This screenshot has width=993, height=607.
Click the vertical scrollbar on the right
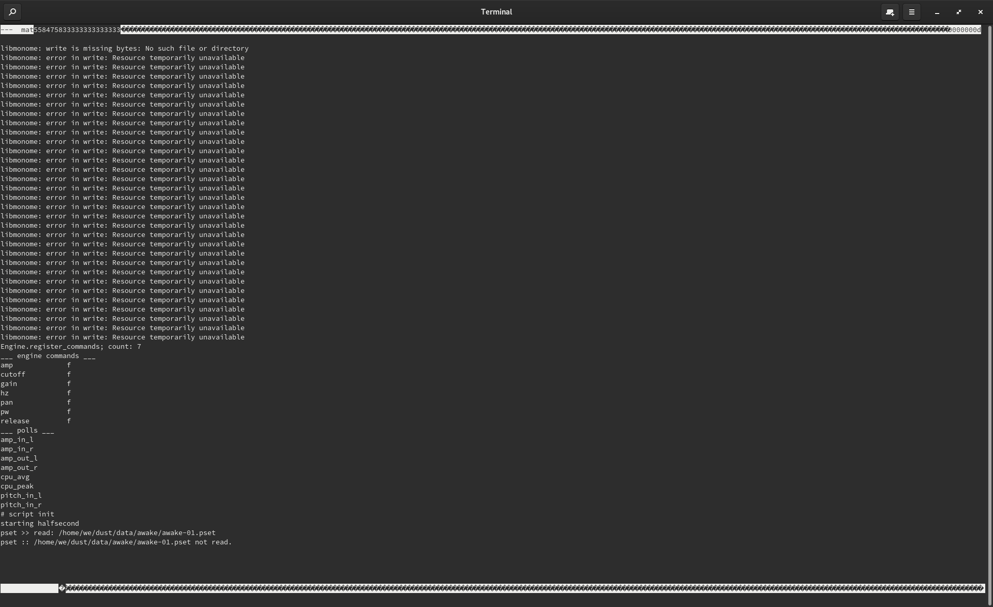coord(989,310)
